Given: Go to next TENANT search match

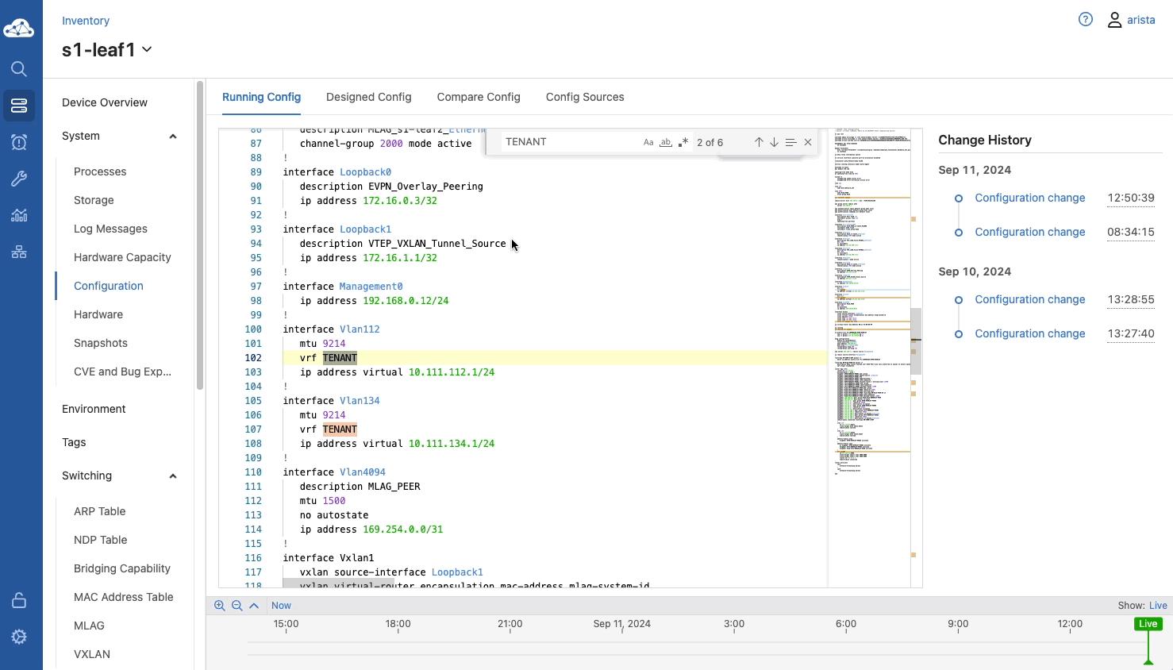Looking at the screenshot, I should pyautogui.click(x=774, y=142).
